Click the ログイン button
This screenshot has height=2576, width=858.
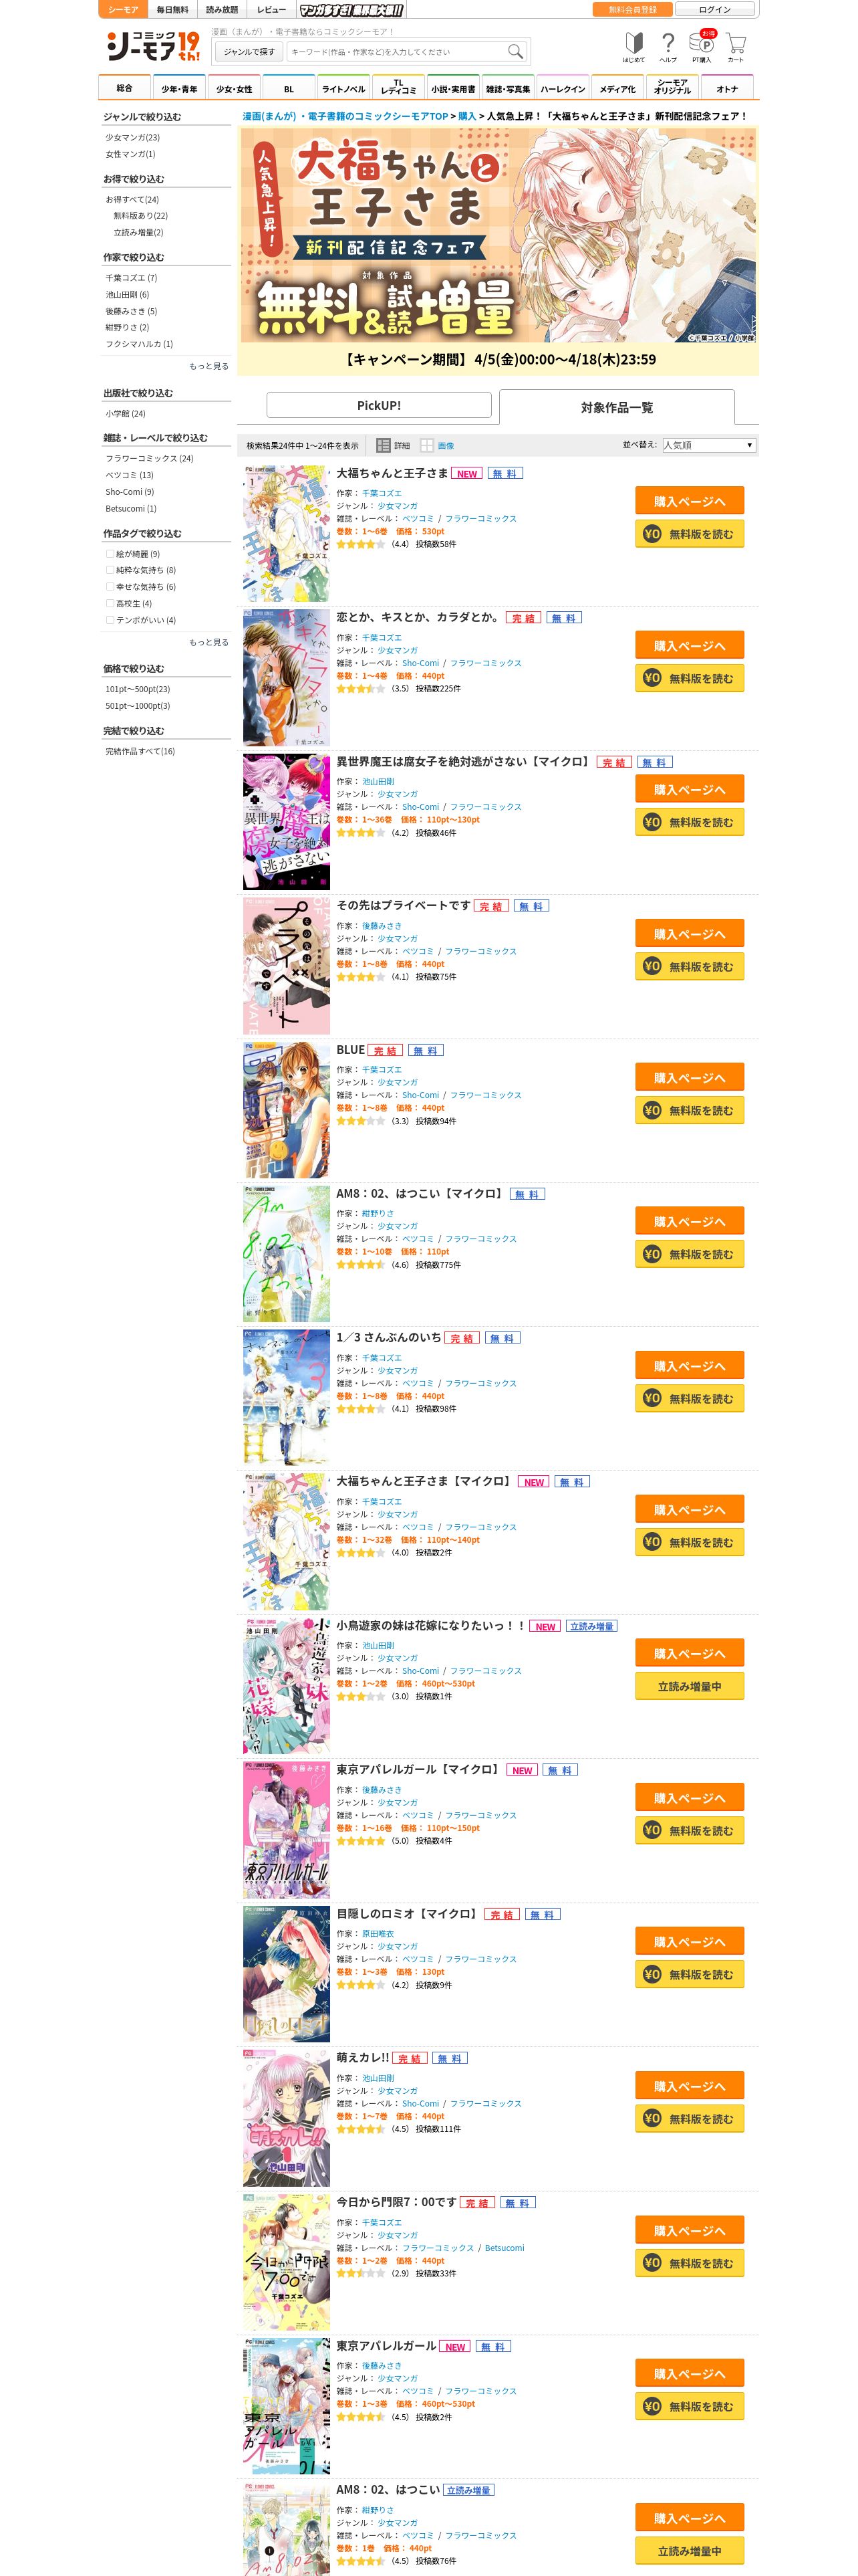click(x=714, y=9)
